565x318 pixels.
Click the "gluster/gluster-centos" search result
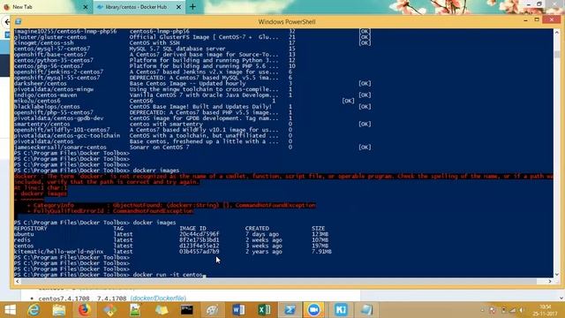click(50, 37)
